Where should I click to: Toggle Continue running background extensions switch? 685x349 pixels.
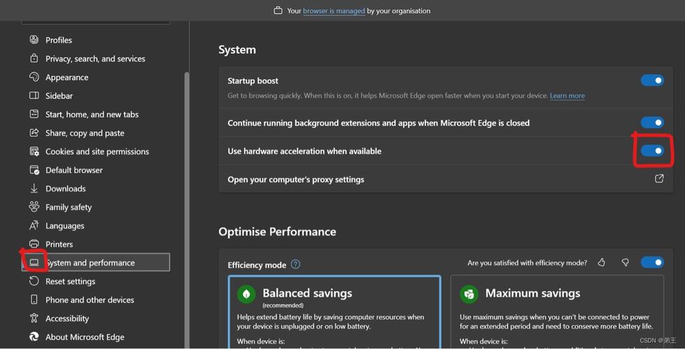(x=652, y=122)
